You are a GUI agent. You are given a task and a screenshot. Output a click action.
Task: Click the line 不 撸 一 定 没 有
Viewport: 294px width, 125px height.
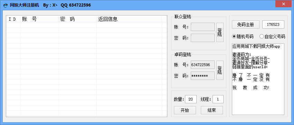251,79
